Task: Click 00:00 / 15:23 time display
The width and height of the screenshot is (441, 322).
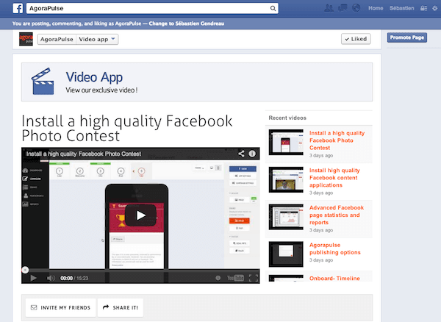Action: point(74,278)
